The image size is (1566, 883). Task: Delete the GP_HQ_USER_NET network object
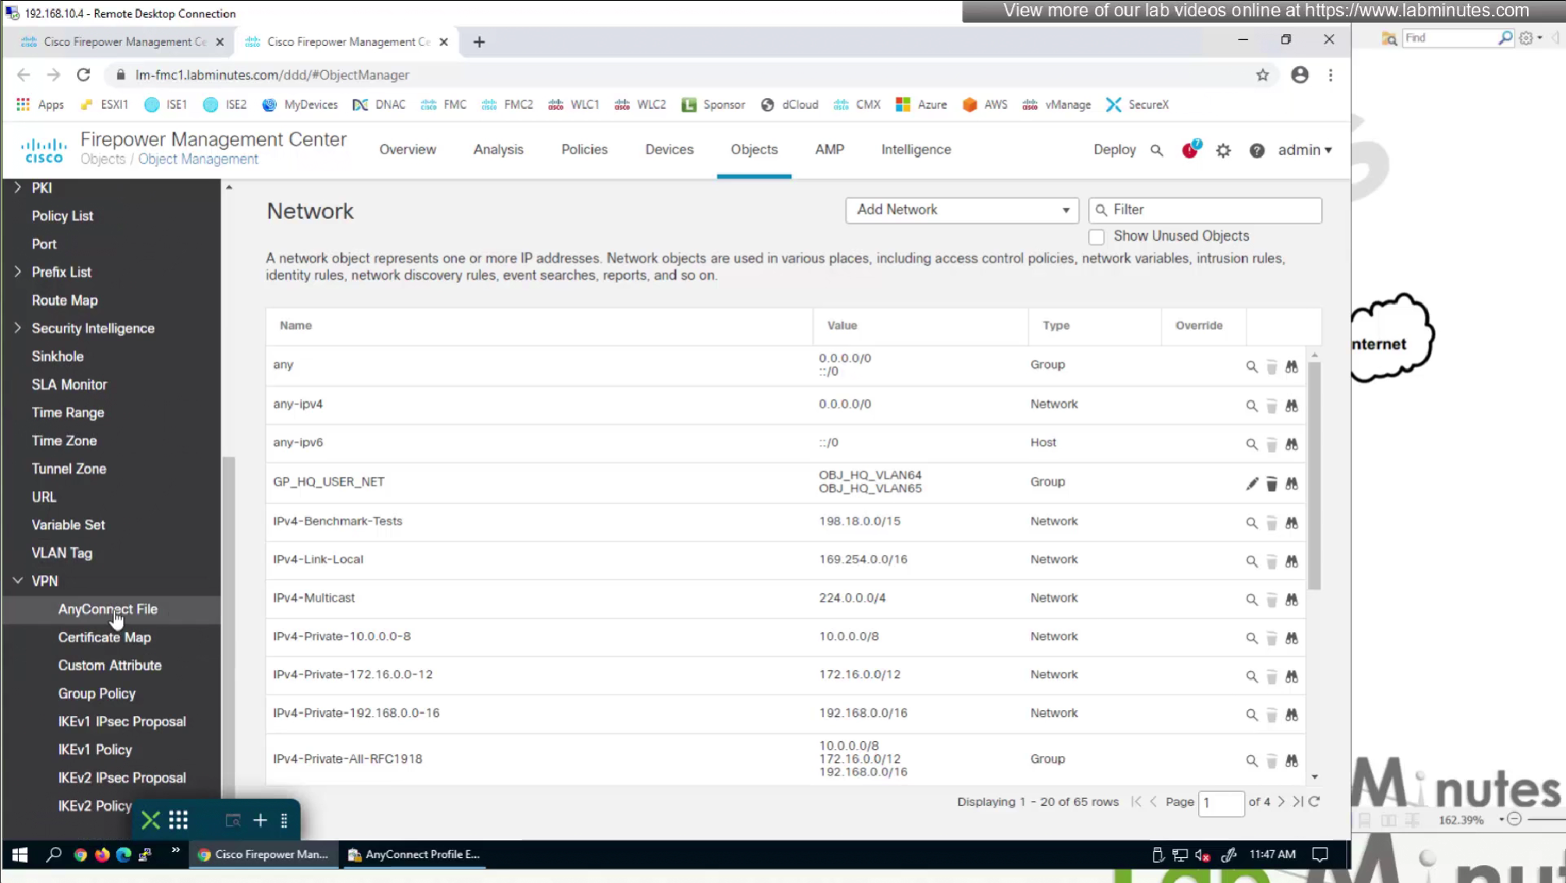click(1271, 483)
